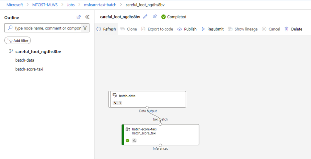Click the Clone toolbar button
The height and width of the screenshot is (159, 311).
[x=129, y=29]
